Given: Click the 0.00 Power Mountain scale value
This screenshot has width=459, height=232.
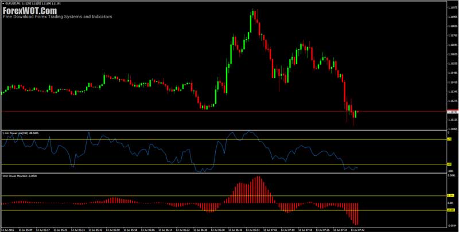Looking at the screenshot, I should (x=450, y=203).
